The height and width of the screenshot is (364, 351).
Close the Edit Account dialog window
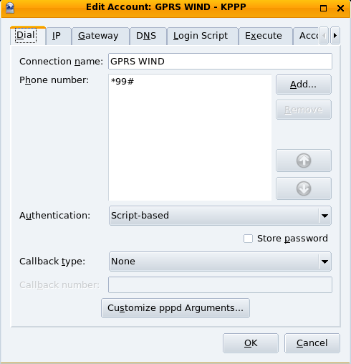(340, 9)
